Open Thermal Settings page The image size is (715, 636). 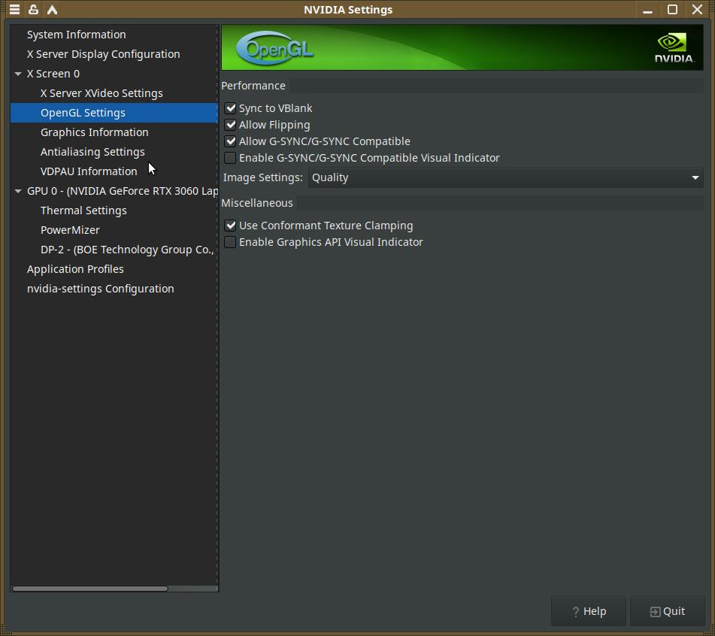pos(84,210)
